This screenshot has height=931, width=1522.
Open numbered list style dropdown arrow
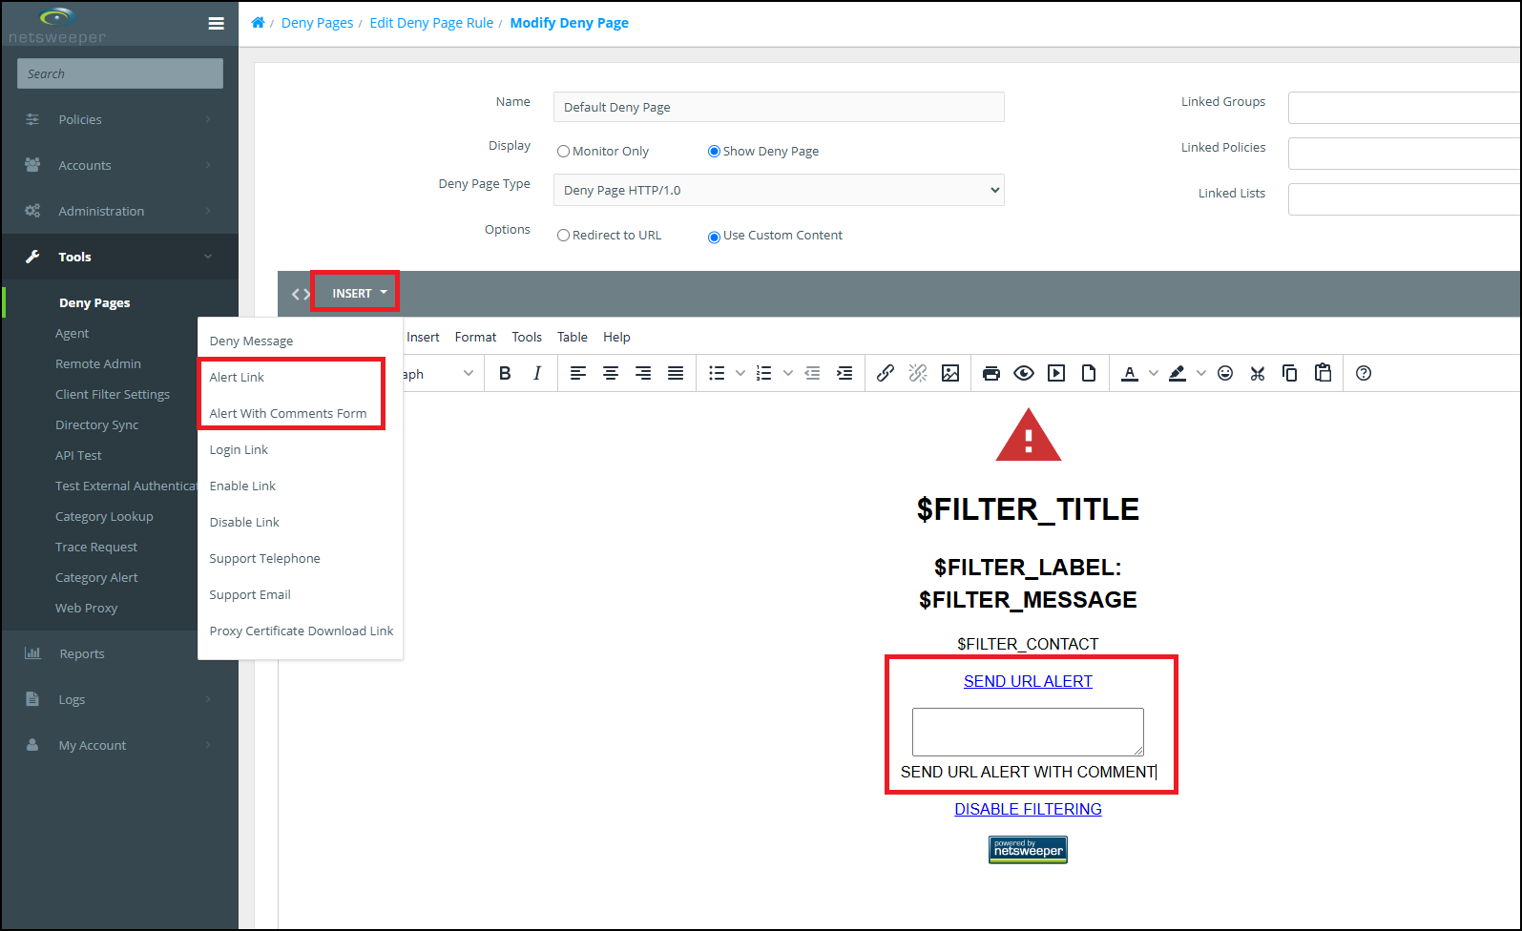[x=788, y=373]
